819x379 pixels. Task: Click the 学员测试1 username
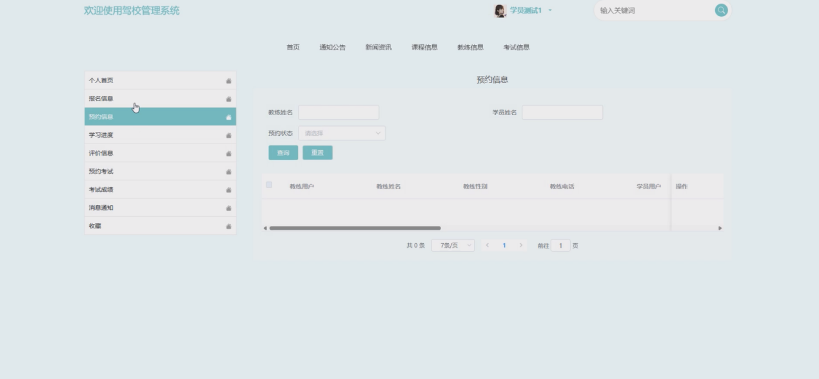[526, 10]
